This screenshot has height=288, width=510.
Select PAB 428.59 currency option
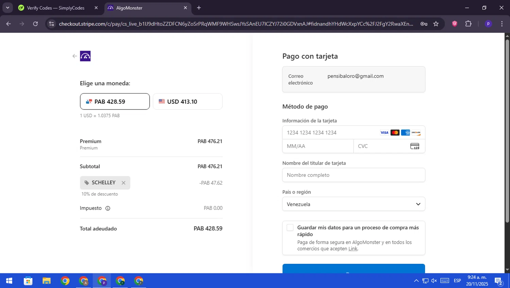point(115,101)
